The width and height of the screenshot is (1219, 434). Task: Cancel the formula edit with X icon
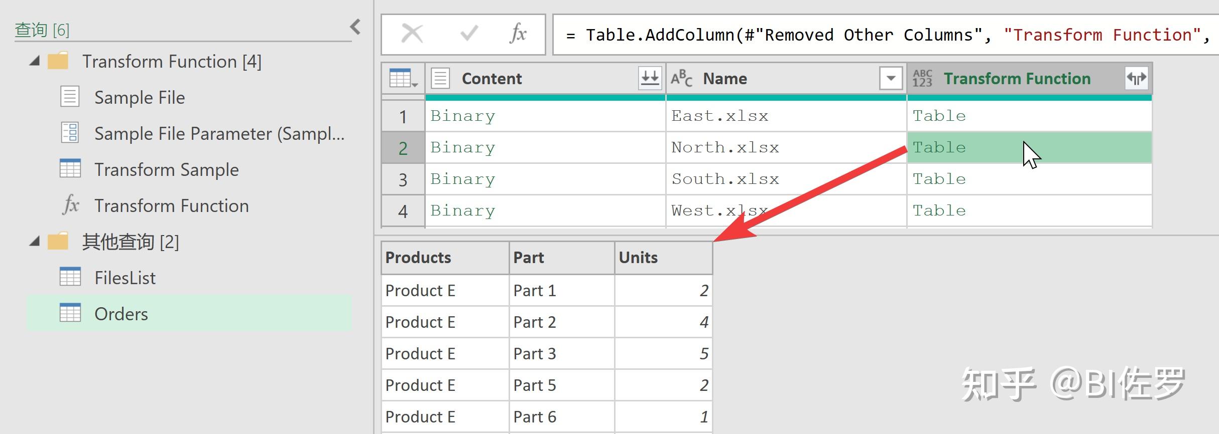tap(412, 35)
